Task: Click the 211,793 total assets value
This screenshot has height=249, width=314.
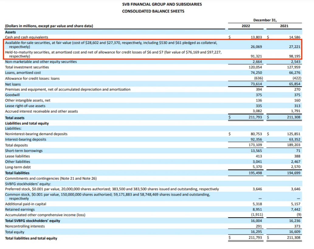Action: tap(255, 117)
